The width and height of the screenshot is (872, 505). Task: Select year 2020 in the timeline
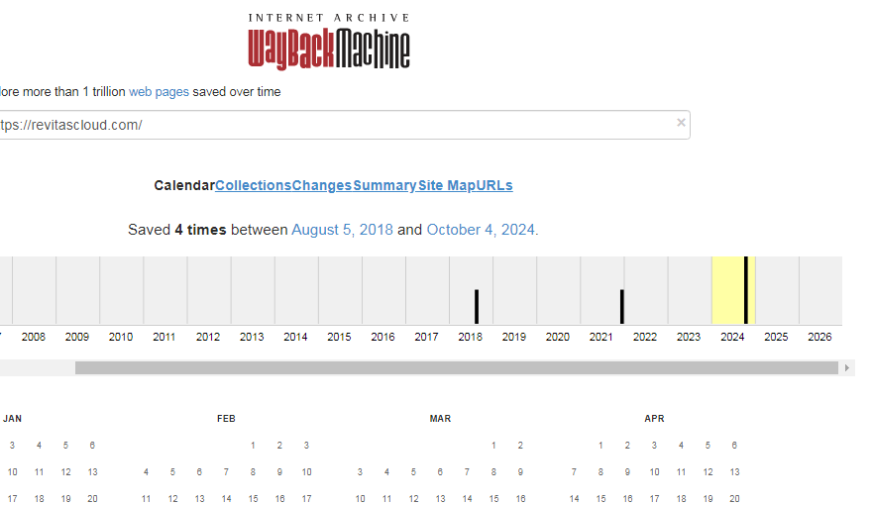click(557, 337)
